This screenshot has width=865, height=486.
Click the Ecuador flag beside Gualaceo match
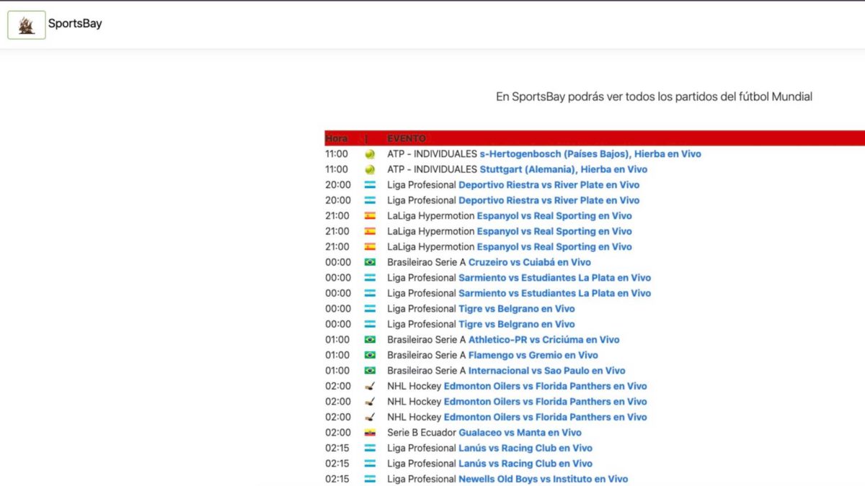coord(370,433)
